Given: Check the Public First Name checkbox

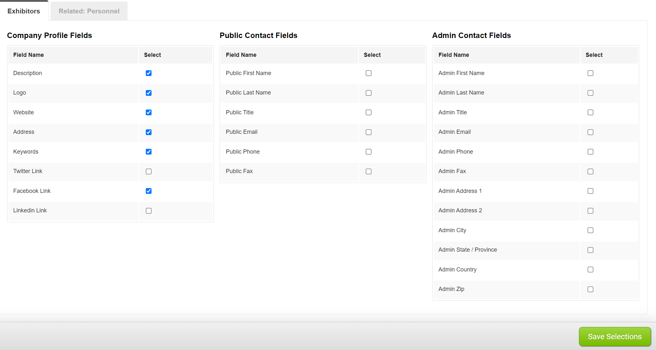Looking at the screenshot, I should click(369, 73).
